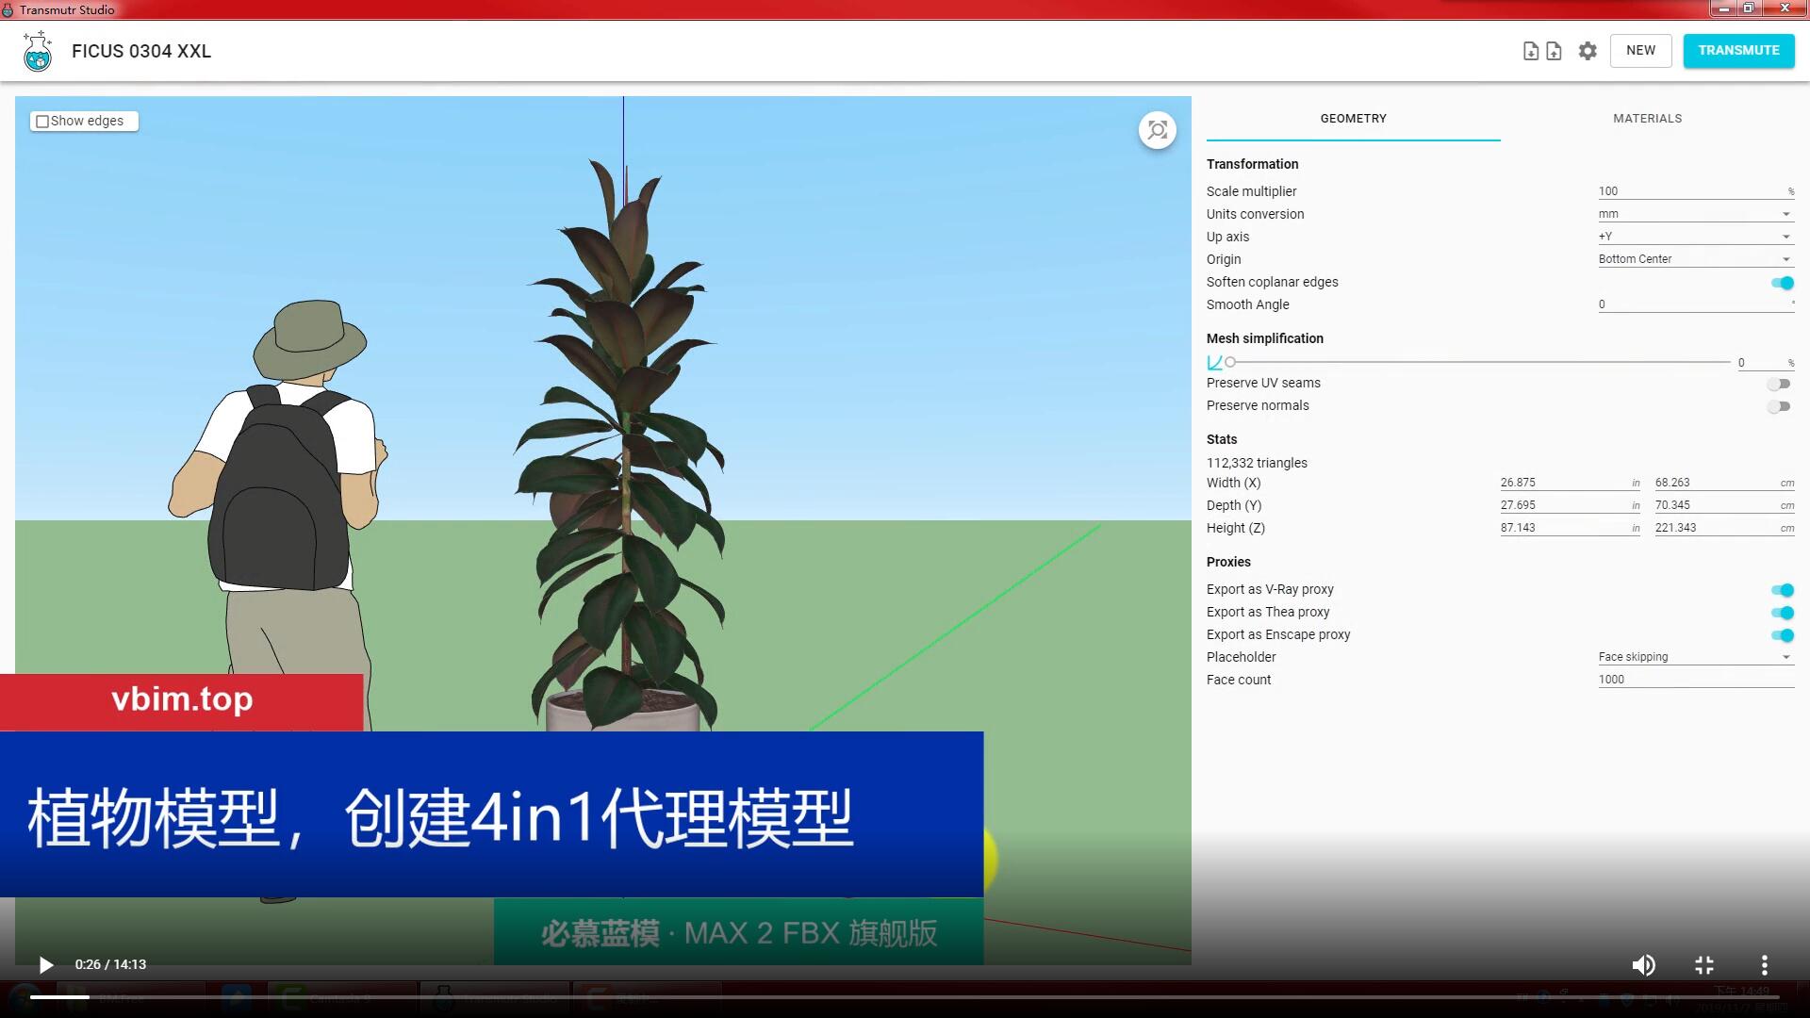Screen dimensions: 1810x1018
Task: Click the Transmutr flask logo icon
Action: [38, 51]
